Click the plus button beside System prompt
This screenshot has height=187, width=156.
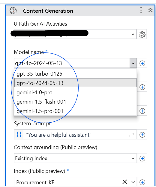coord(142,135)
